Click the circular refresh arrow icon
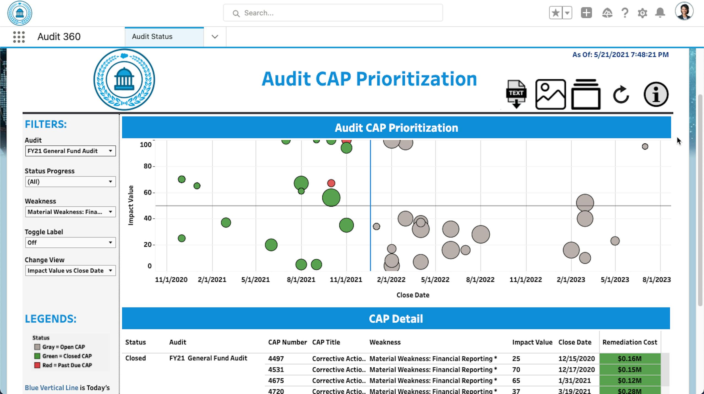Image resolution: width=704 pixels, height=394 pixels. pos(621,95)
